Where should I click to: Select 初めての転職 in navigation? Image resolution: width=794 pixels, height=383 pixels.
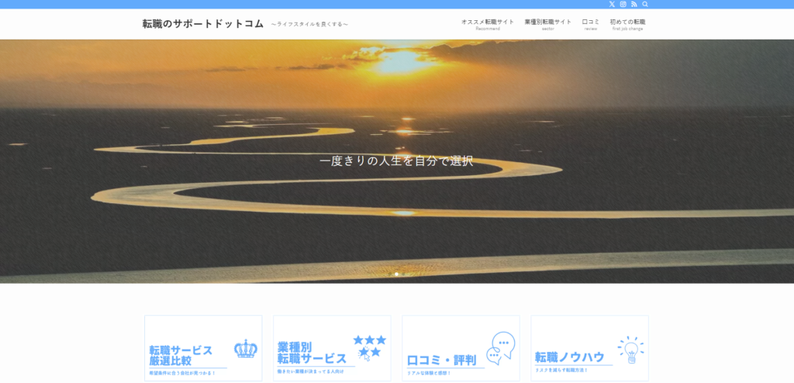pos(627,23)
